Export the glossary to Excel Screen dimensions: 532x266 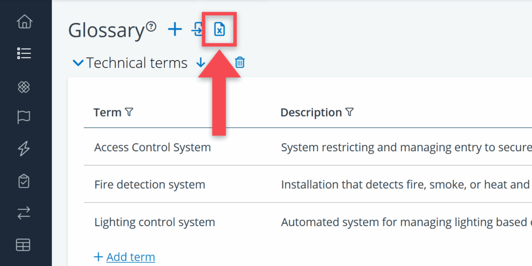point(220,30)
